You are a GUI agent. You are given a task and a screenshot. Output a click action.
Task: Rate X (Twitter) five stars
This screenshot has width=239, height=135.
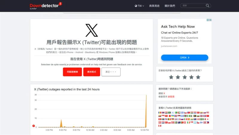(x=198, y=77)
